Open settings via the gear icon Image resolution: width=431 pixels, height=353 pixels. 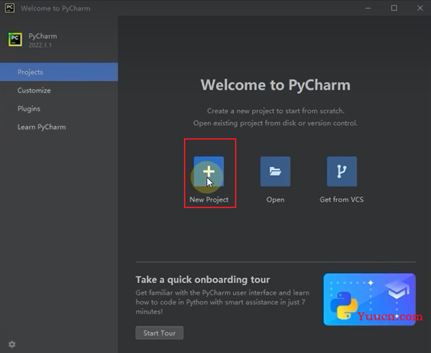(x=12, y=344)
